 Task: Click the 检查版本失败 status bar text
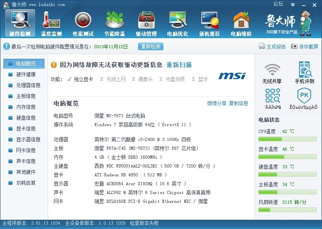click(144, 223)
